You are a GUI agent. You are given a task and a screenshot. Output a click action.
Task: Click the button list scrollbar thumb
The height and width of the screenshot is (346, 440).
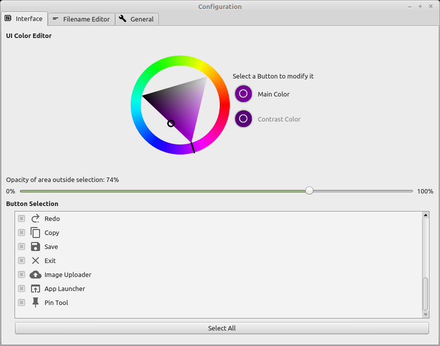[425, 293]
